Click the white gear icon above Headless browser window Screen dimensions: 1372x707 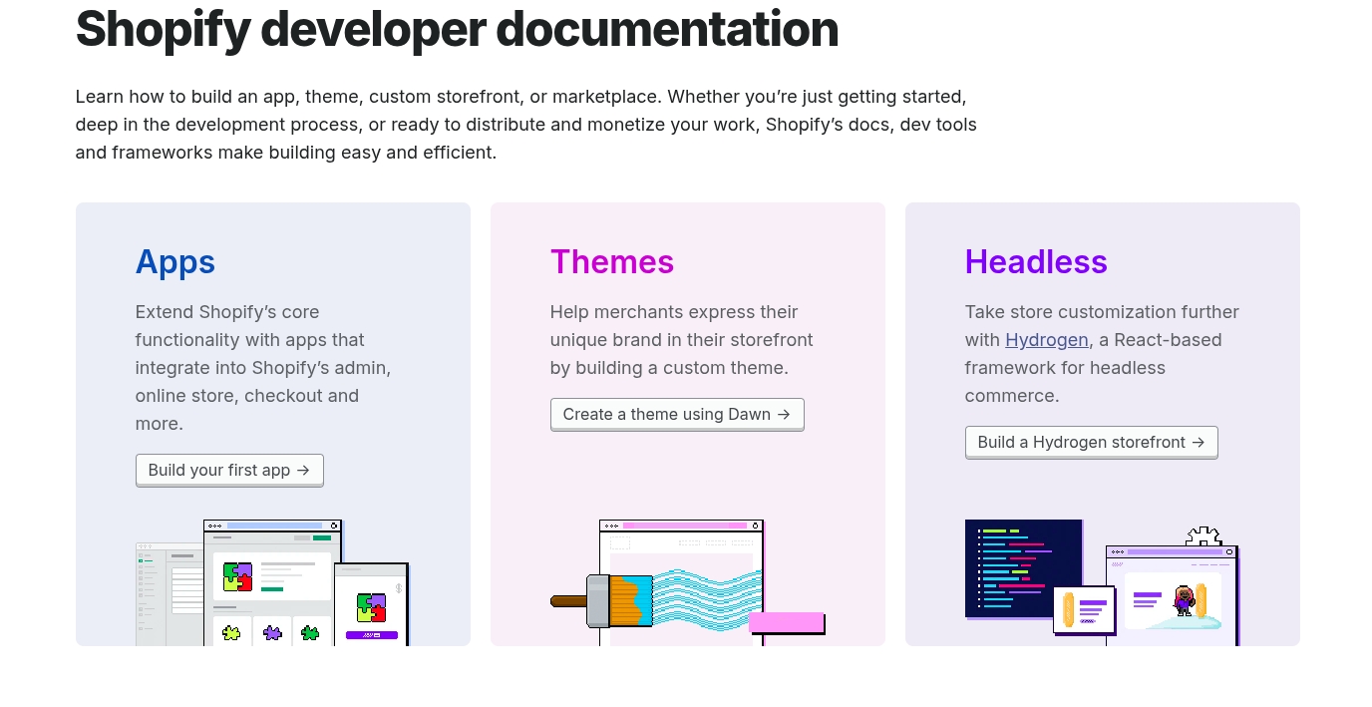pos(1203,536)
